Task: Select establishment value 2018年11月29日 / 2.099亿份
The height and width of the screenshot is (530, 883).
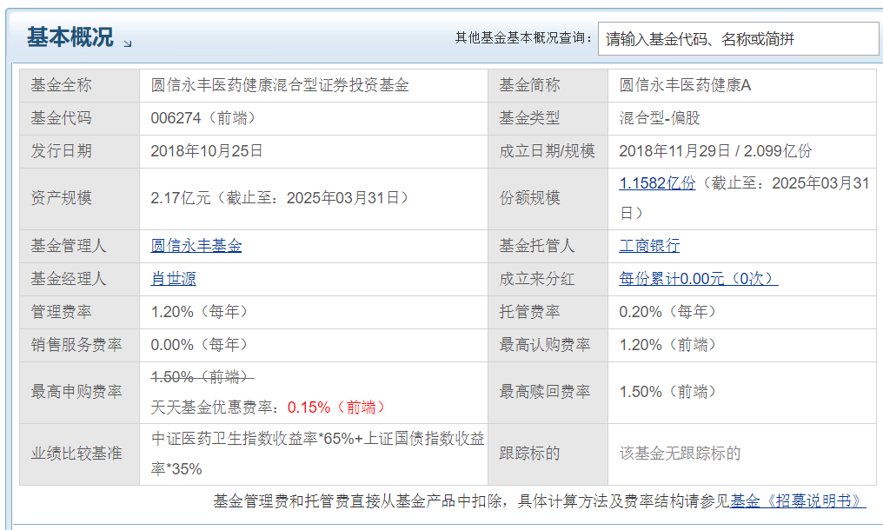Action: pyautogui.click(x=715, y=151)
